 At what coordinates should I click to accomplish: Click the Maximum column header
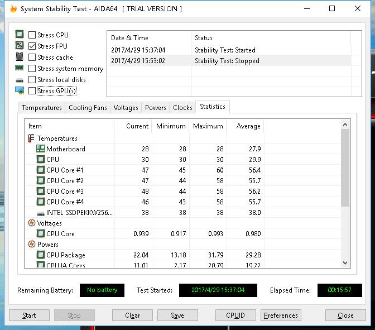click(x=208, y=126)
